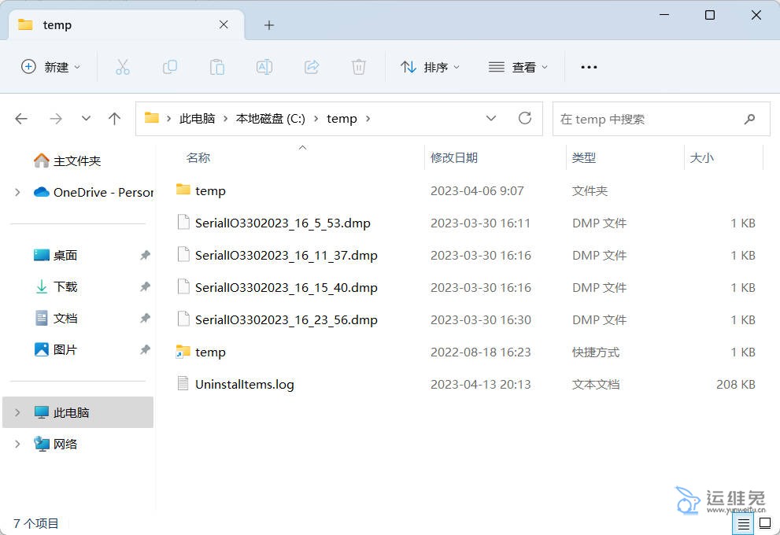Screen dimensions: 780x535
Task: Sort files by 修改日期 column header
Action: [454, 157]
